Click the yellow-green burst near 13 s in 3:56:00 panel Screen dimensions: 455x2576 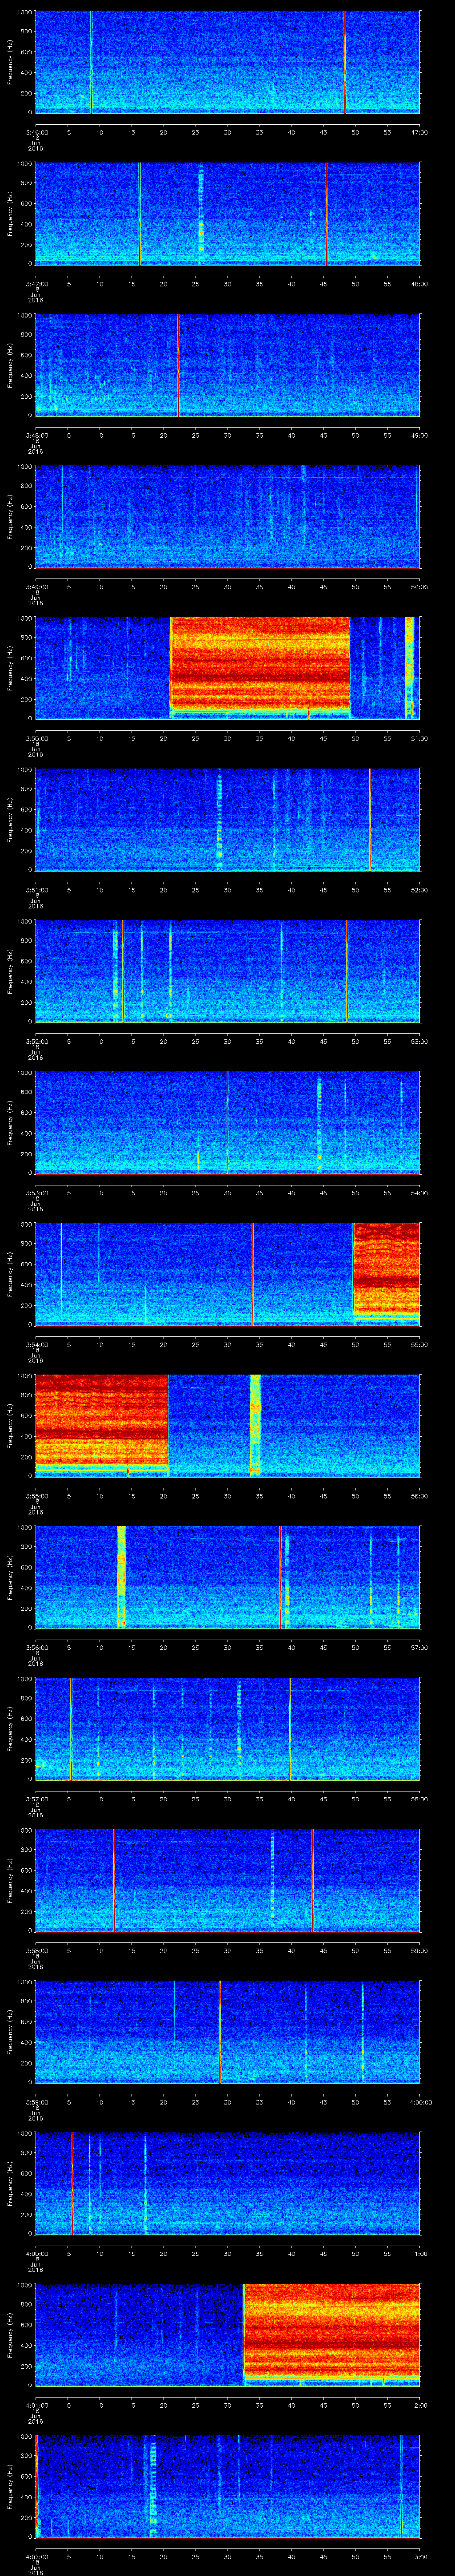tap(122, 1577)
